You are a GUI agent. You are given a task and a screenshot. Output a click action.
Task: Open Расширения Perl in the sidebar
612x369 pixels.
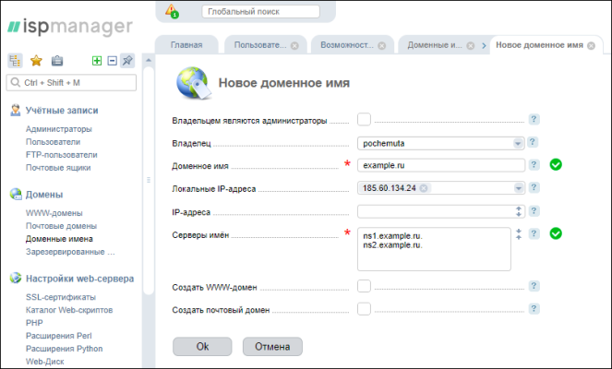pyautogui.click(x=59, y=336)
